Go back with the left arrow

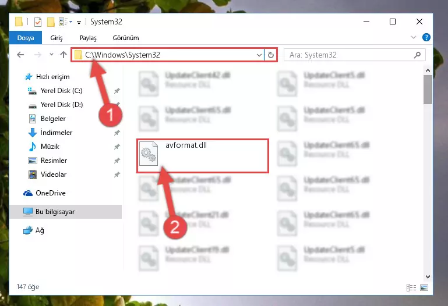coord(20,55)
